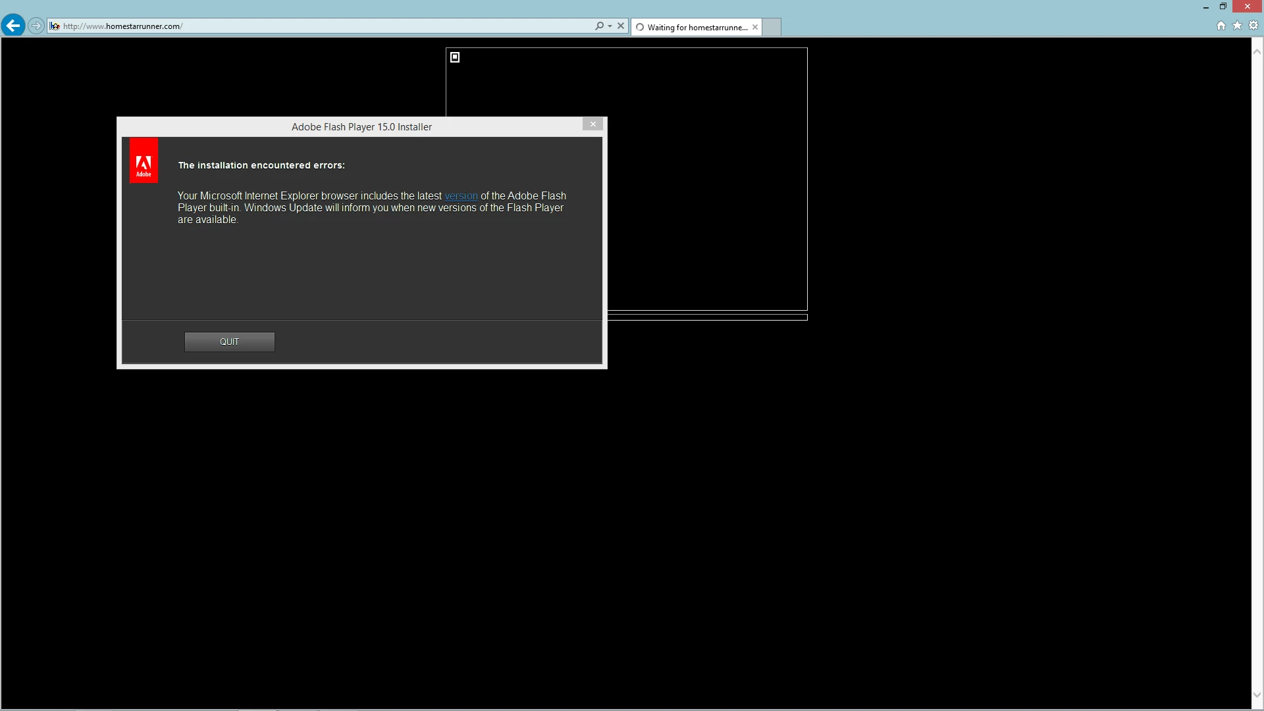1264x711 pixels.
Task: Stop page loading with address bar X
Action: (x=620, y=26)
